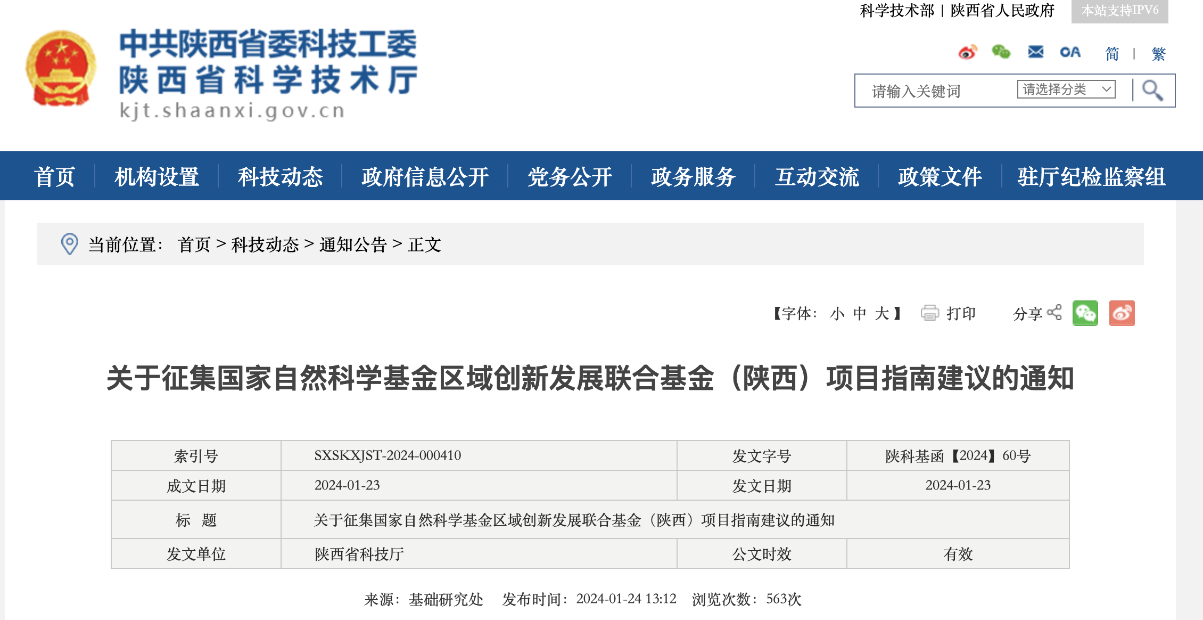The height and width of the screenshot is (620, 1203).
Task: Share via green WeChat button
Action: (x=1085, y=313)
